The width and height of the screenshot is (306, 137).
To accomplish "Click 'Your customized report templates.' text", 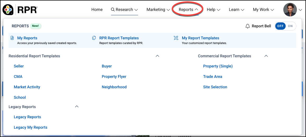I will [x=204, y=43].
